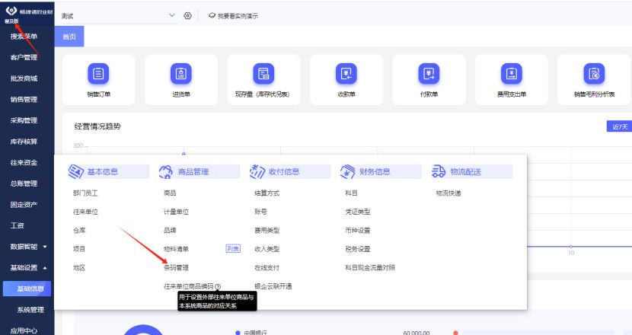Open 条码管理 under 商品管理

(176, 268)
